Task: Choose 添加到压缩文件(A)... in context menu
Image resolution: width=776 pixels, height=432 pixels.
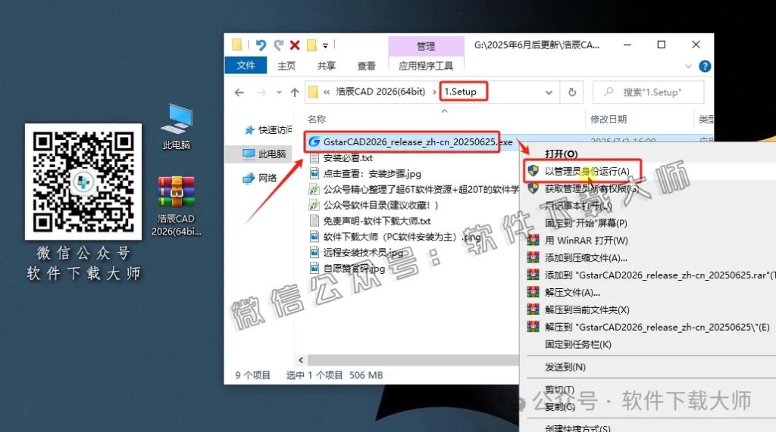Action: 586,258
